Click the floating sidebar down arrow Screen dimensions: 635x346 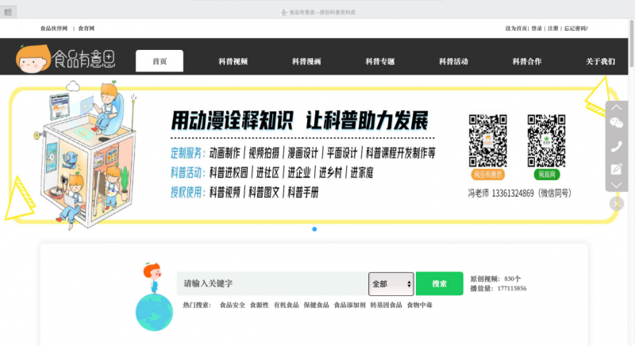point(617,186)
